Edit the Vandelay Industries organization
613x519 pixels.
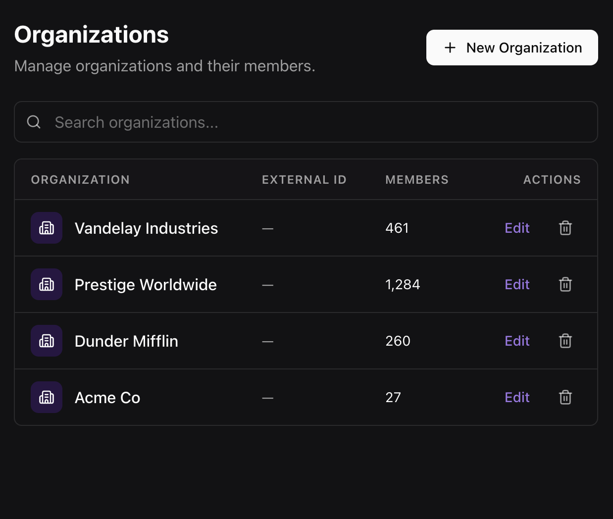[517, 228]
